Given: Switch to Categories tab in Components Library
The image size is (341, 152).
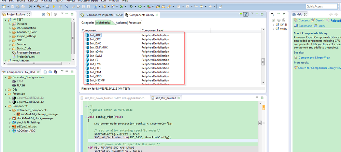Looking at the screenshot, I should [x=88, y=22].
